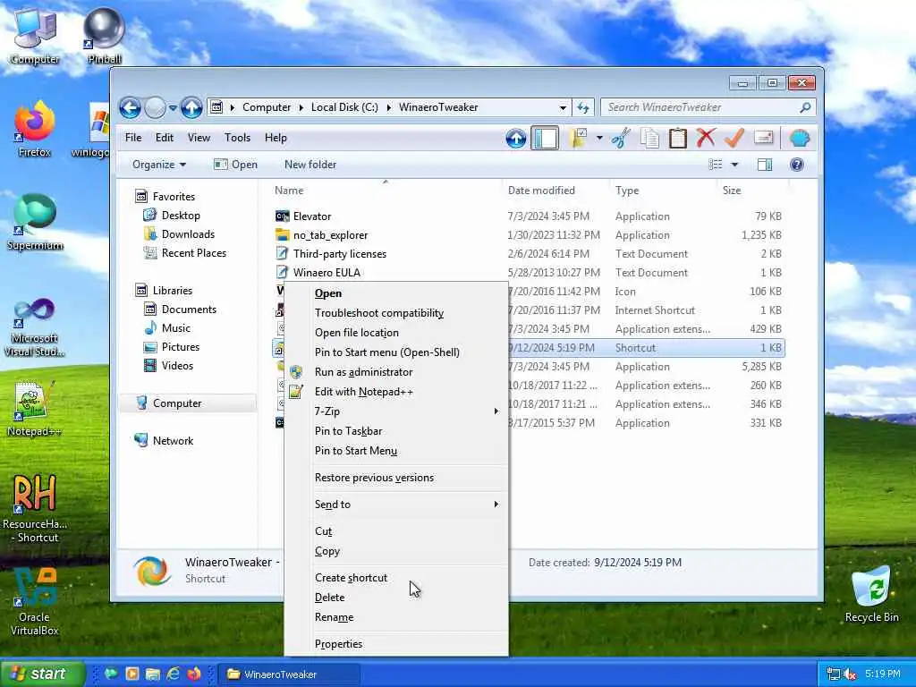
Task: Launch Firefox from quick launch bar
Action: point(194,674)
